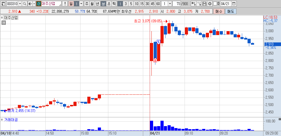Image resolution: width=281 pixels, height=136 pixels.
Task: Choose the 60-minute interval button
Action: tap(158, 4)
